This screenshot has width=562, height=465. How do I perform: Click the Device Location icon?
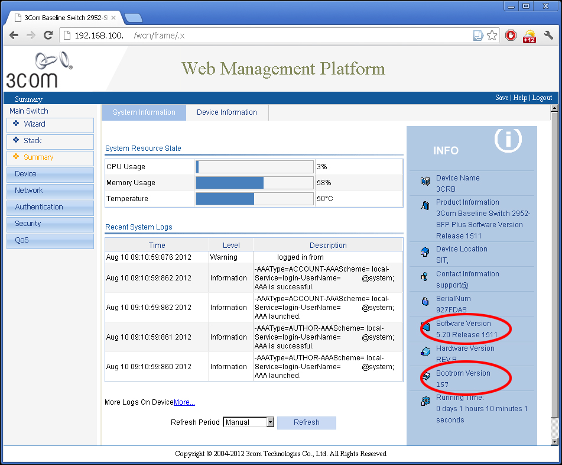tap(425, 252)
